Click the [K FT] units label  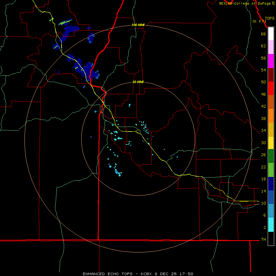[x=259, y=21]
